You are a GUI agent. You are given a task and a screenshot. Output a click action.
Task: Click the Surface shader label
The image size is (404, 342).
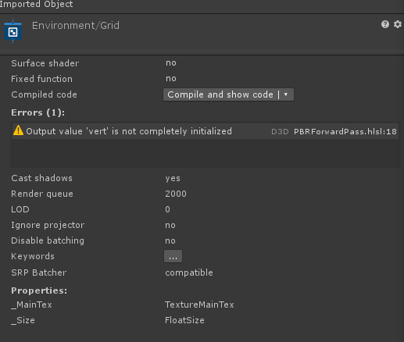[45, 63]
